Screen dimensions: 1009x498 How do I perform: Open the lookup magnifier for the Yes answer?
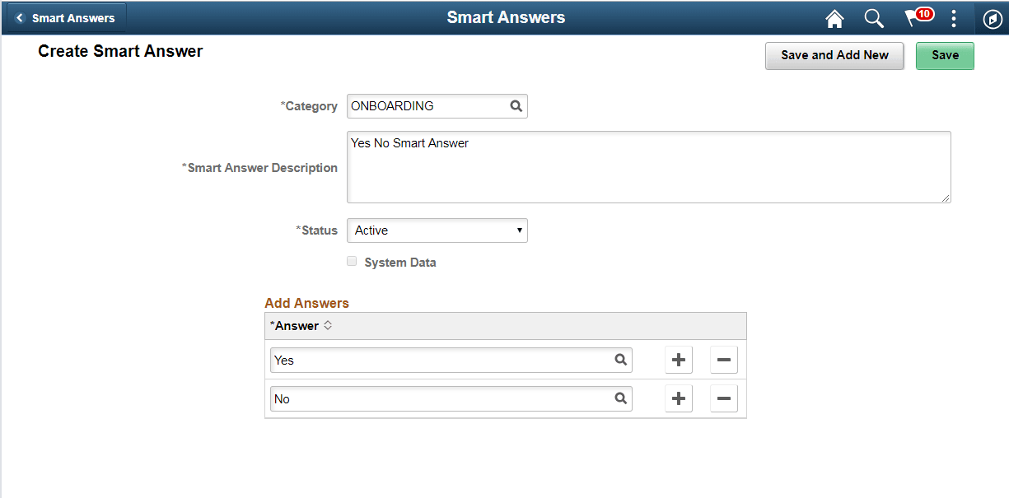click(620, 360)
